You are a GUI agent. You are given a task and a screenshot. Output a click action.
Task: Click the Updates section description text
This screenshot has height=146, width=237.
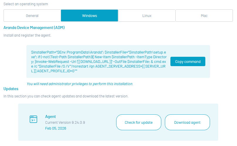click(66, 96)
